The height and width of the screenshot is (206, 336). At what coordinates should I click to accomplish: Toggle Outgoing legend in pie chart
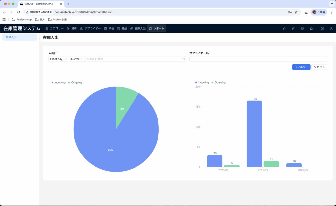coord(75,83)
